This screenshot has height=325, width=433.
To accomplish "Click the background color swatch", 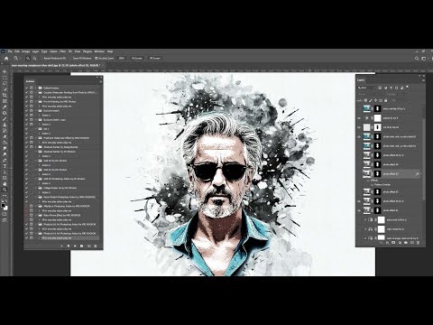I will click(5, 209).
